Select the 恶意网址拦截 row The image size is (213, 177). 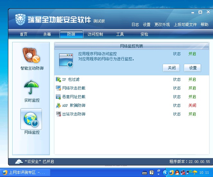click(132, 97)
